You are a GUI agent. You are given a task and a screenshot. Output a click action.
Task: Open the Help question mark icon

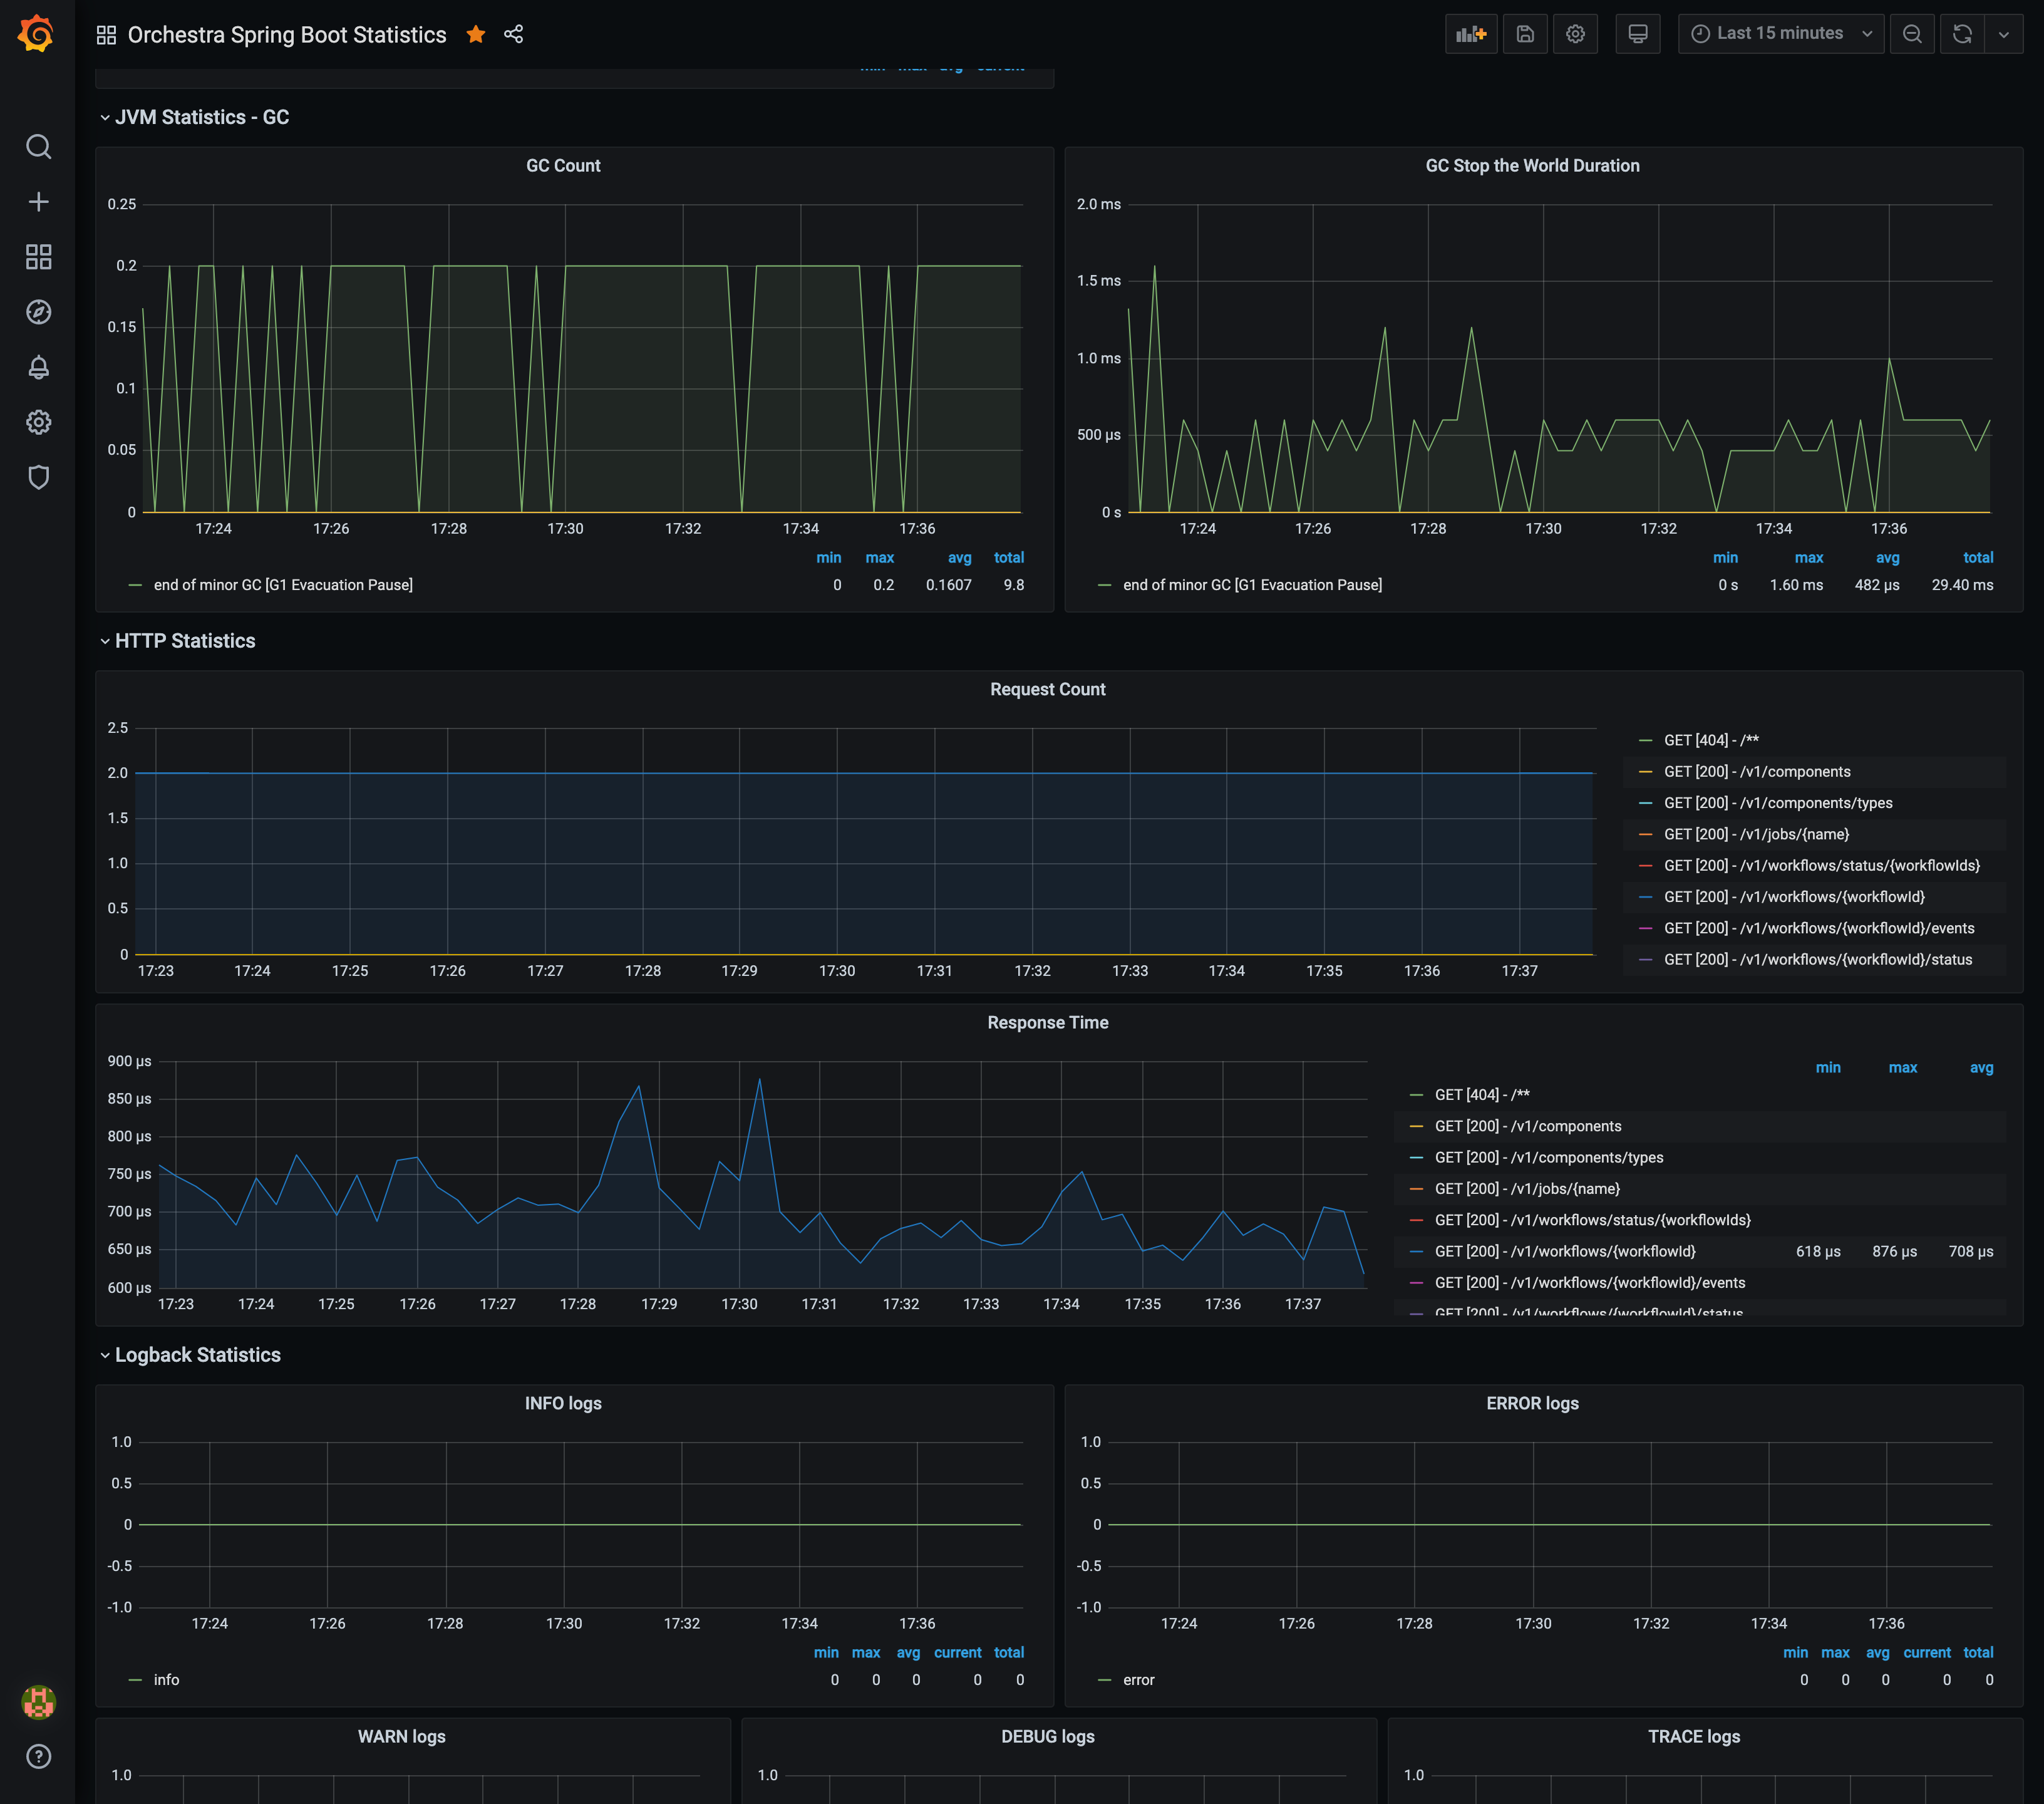pyautogui.click(x=38, y=1756)
